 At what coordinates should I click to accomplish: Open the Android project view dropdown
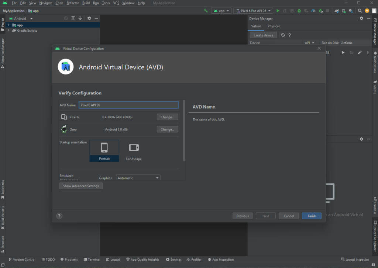pos(21,18)
